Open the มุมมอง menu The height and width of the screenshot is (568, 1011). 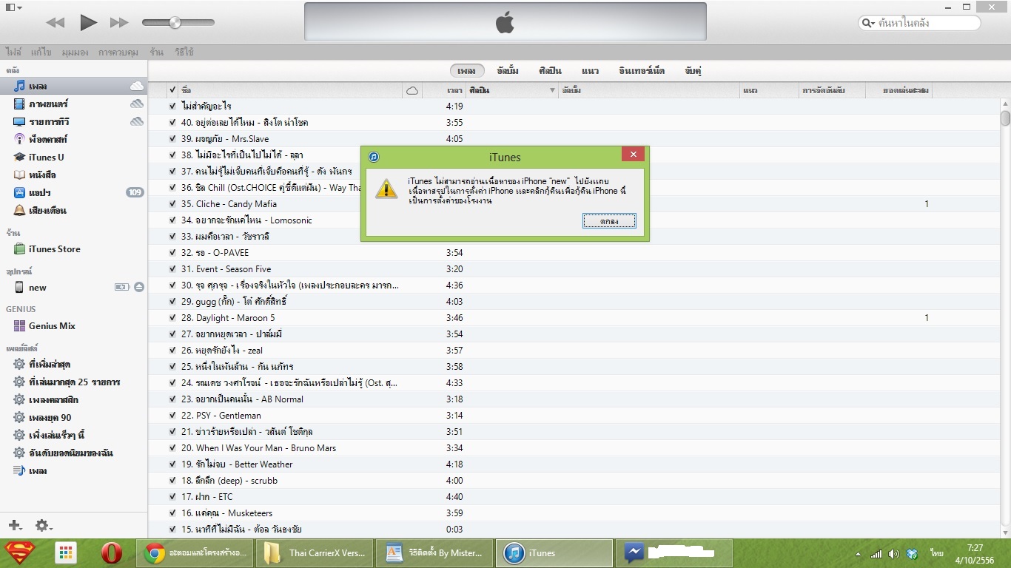pos(75,53)
